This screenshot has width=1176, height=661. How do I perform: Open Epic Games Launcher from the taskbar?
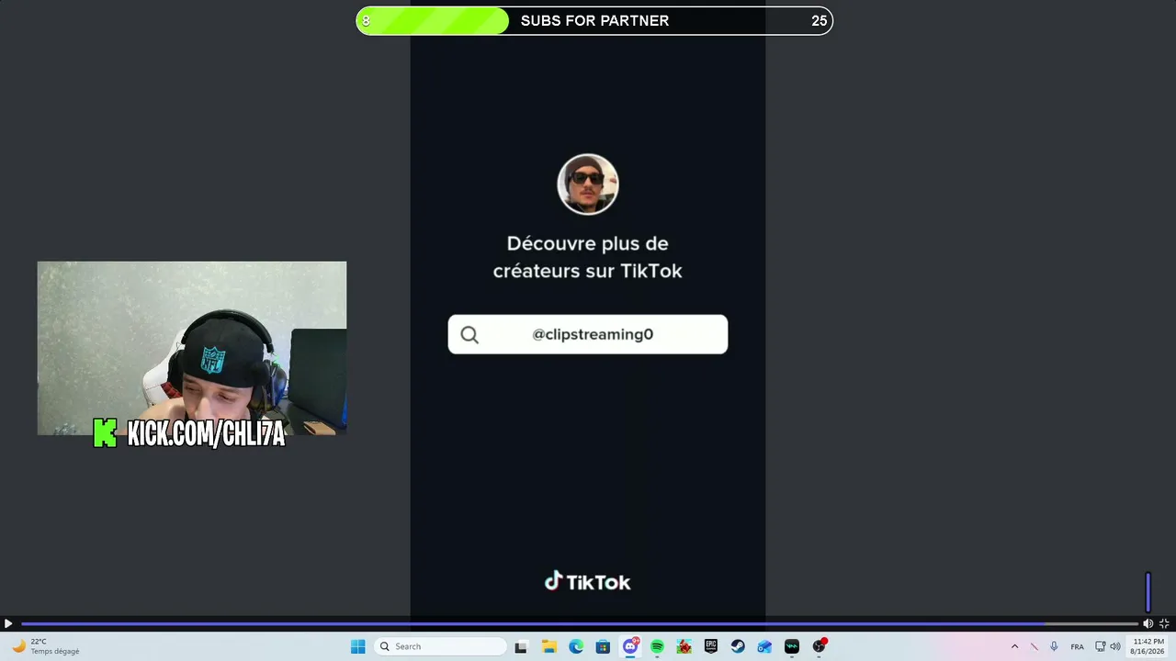711,646
